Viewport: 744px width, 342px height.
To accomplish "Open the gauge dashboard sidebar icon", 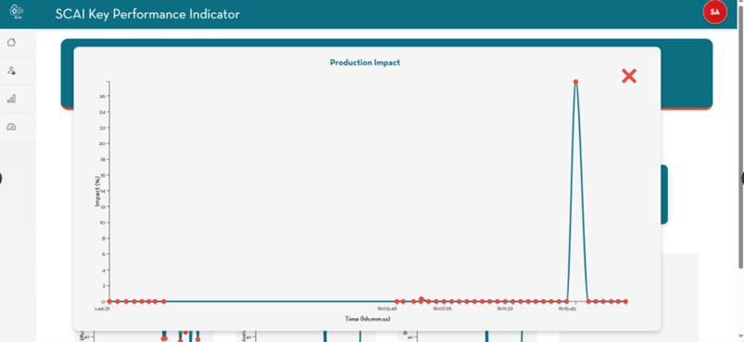I will 11,127.
